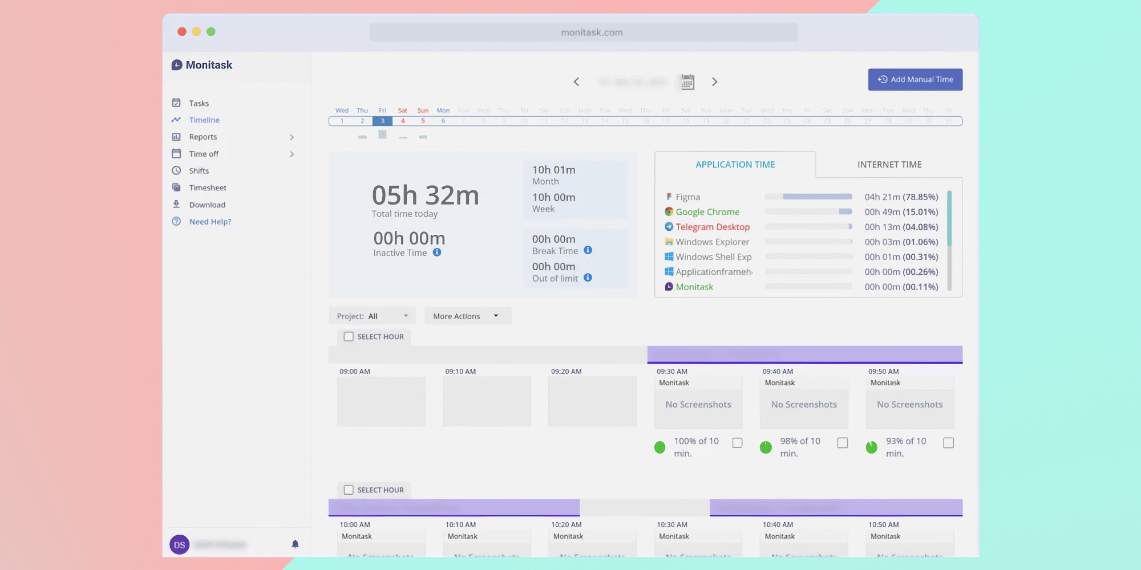
Task: Click the Google Chrome usage bar
Action: click(808, 211)
